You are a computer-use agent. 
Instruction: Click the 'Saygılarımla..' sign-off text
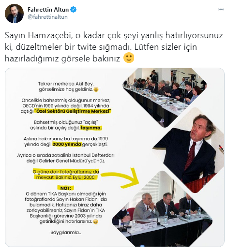[x=66, y=233]
